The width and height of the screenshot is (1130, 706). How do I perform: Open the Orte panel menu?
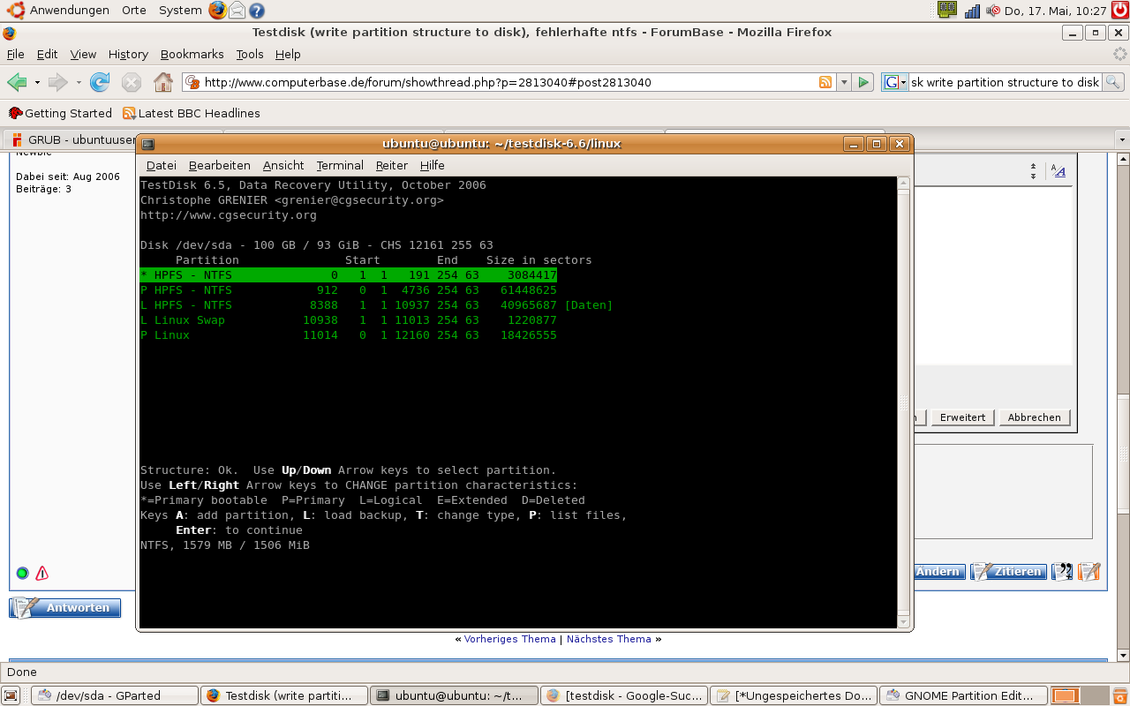[x=134, y=11]
